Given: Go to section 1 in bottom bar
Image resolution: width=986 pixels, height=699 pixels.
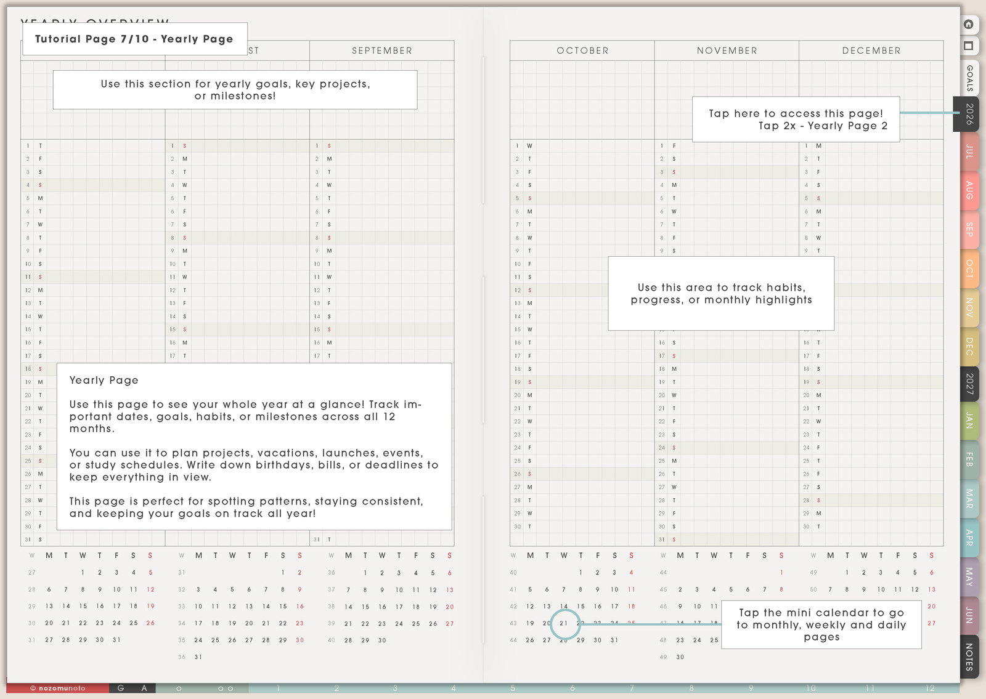Looking at the screenshot, I should coord(278,688).
